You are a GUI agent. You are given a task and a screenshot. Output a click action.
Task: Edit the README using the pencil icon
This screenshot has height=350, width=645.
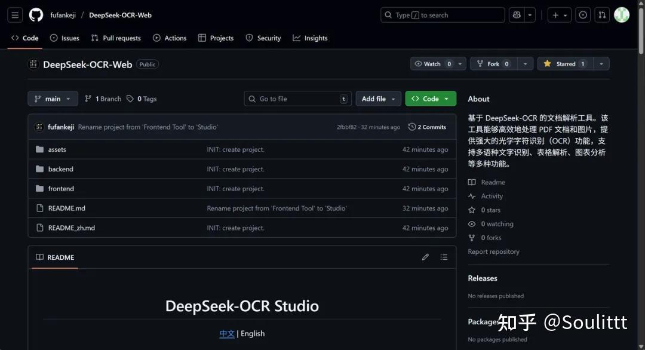click(425, 257)
